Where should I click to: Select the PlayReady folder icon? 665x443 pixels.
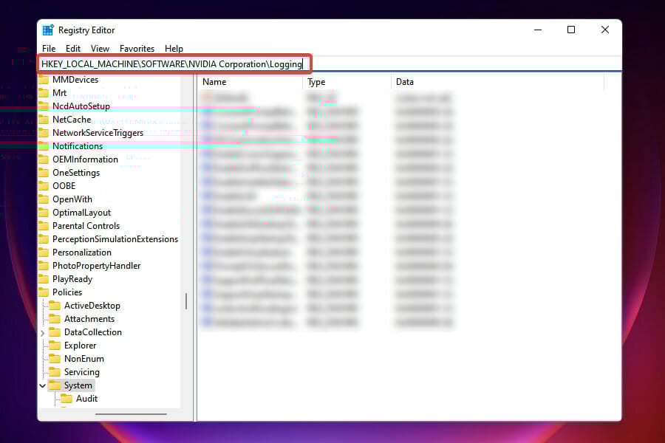coord(44,279)
